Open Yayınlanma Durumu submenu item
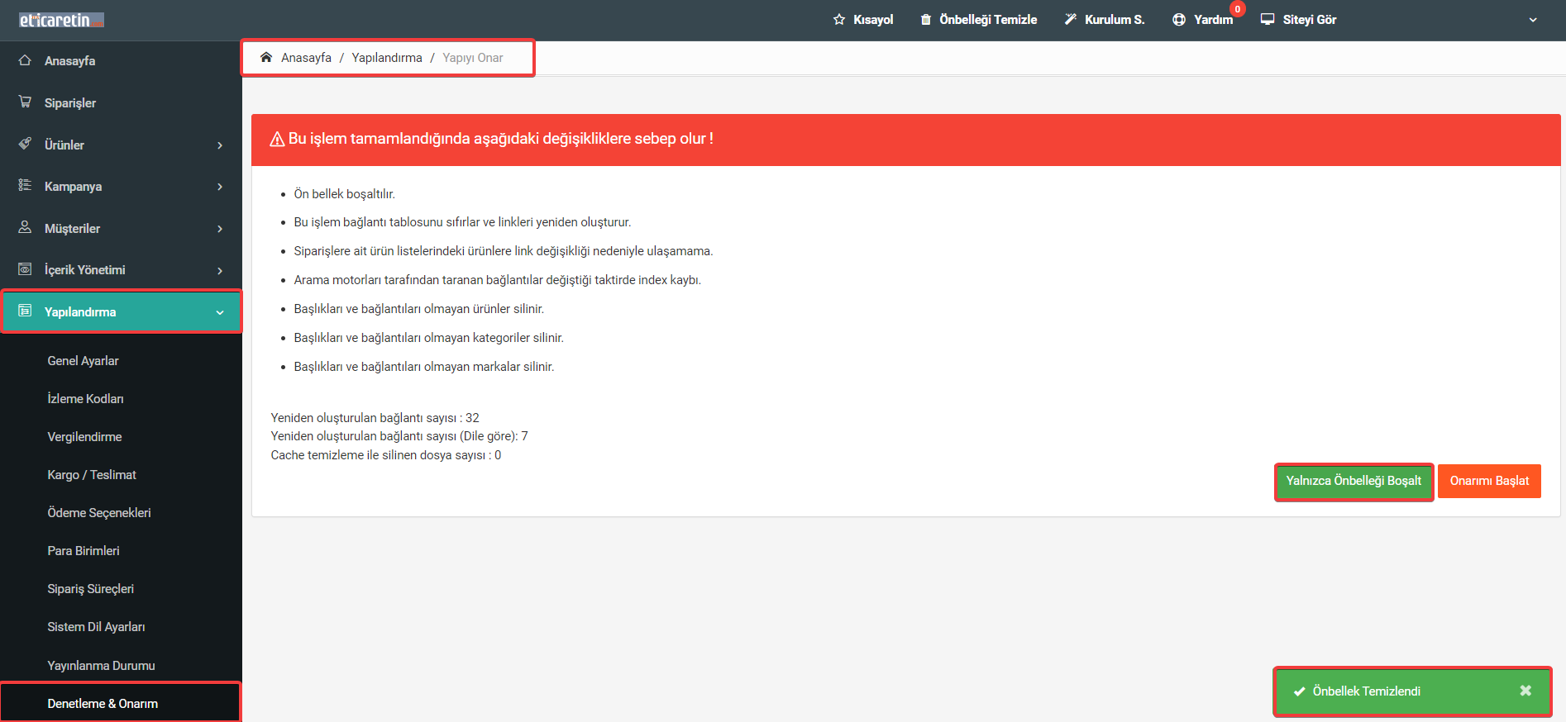1566x722 pixels. coord(101,666)
